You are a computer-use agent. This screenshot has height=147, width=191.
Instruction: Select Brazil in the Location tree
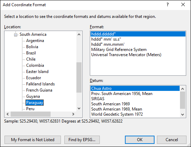pyautogui.click(x=31, y=53)
